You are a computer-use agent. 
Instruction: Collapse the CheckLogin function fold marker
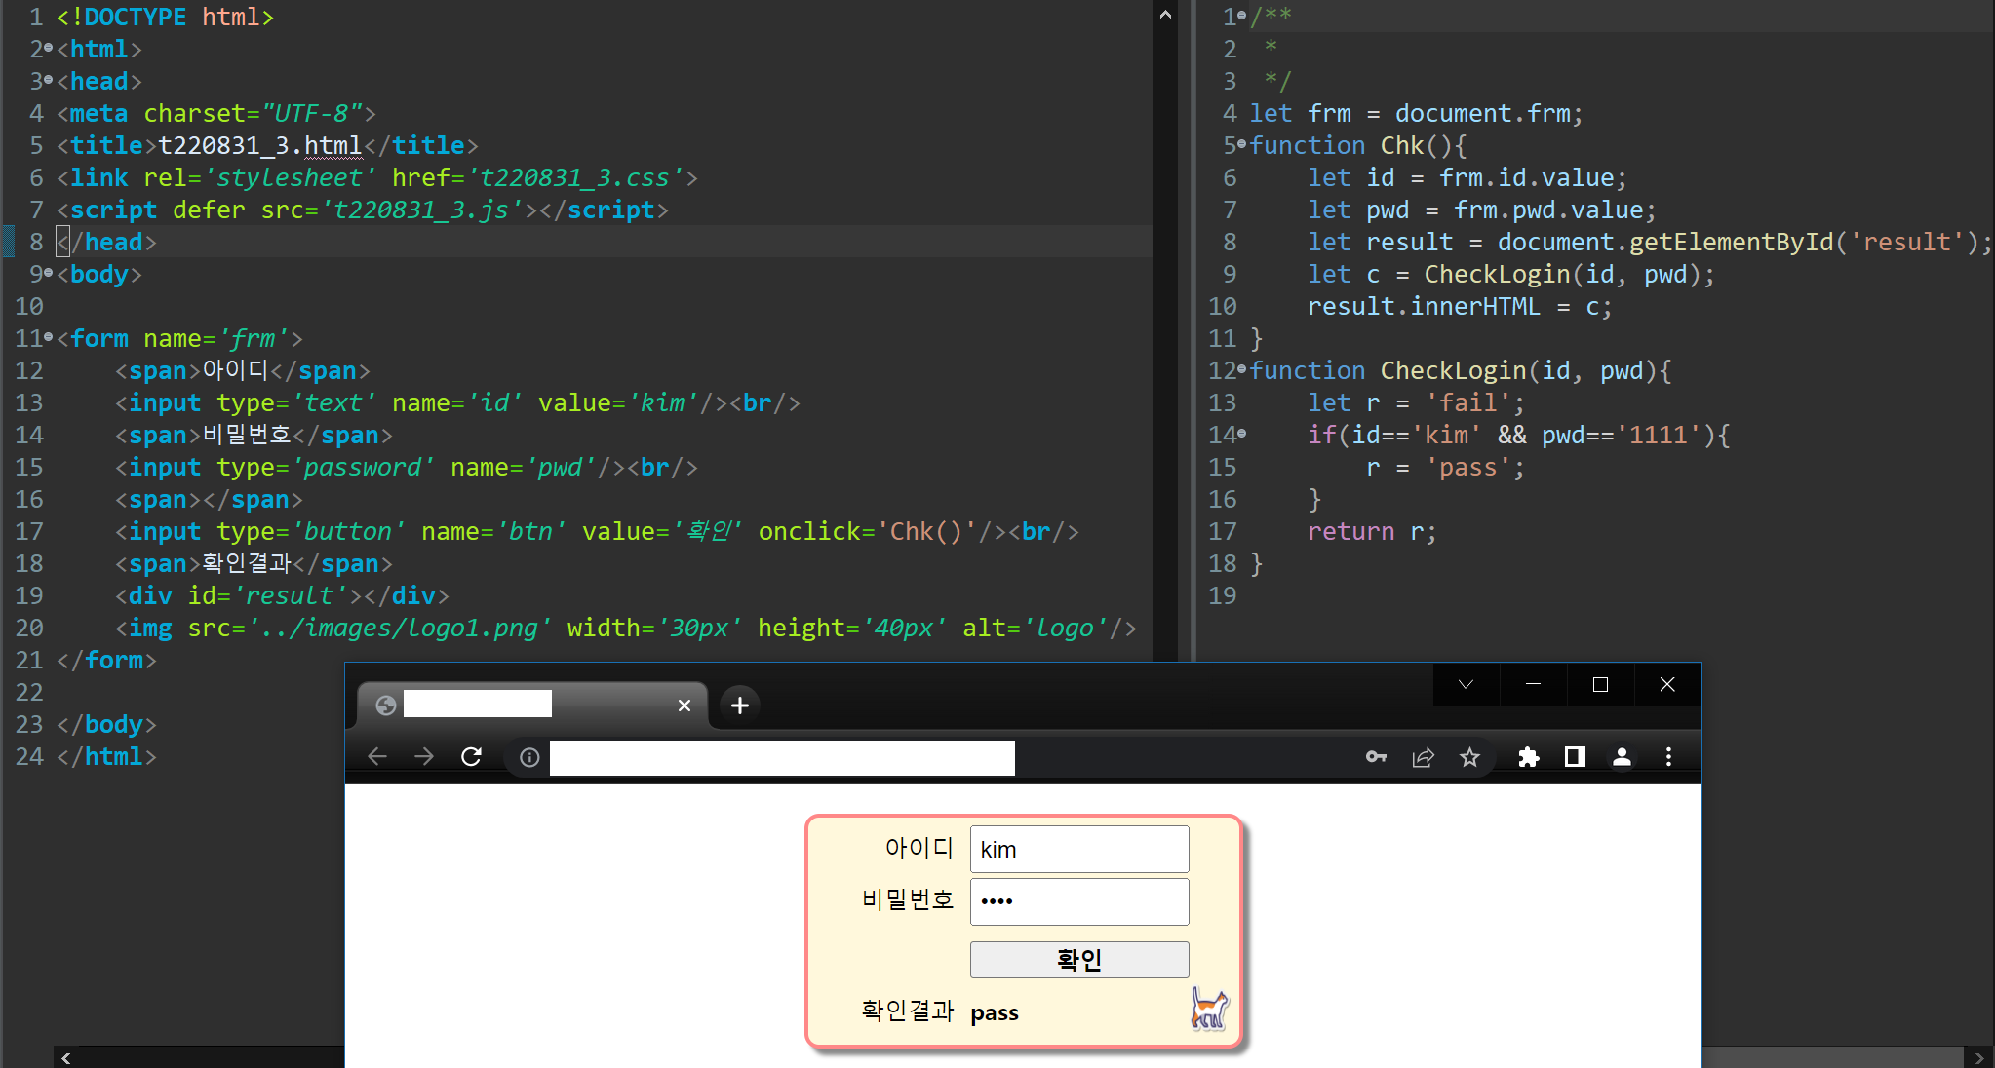click(1241, 370)
